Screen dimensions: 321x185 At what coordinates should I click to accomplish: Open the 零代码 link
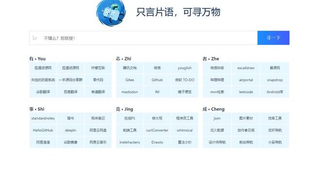[98, 80]
